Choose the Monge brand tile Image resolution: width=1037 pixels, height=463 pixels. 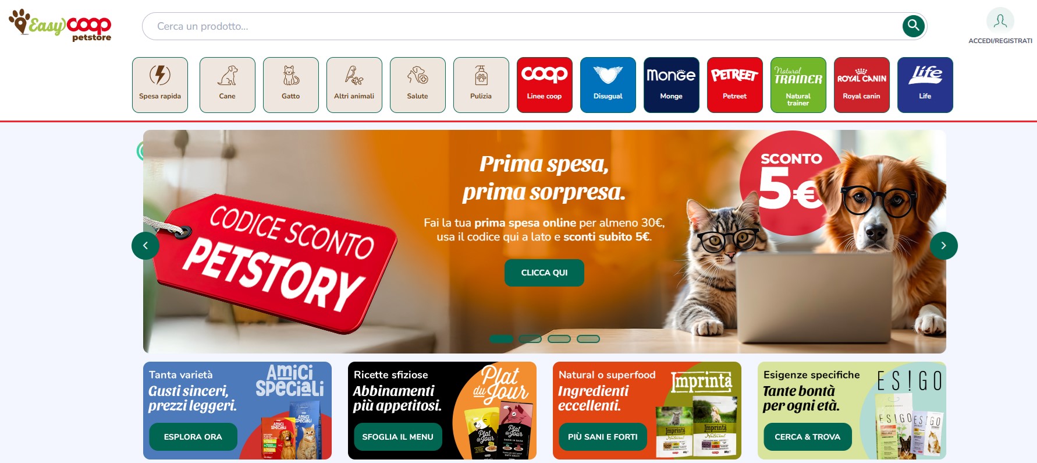672,85
